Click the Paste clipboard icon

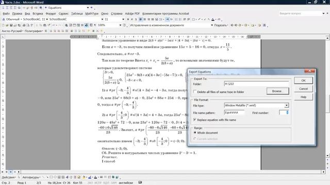pos(45,25)
